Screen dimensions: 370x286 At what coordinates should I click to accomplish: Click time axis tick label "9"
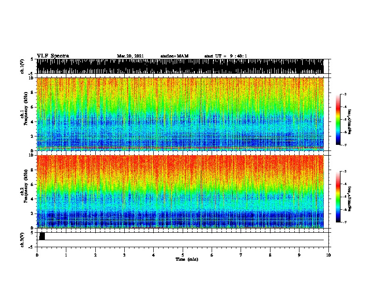pos(299,255)
